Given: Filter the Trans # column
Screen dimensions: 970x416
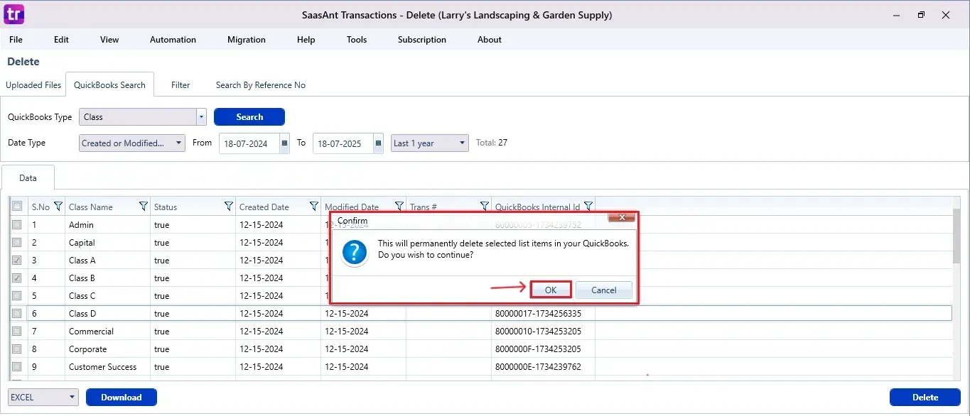Looking at the screenshot, I should coord(485,207).
